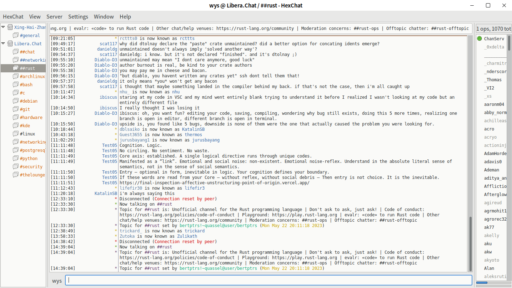512x288 pixels.
Task: Select user _Thomas in the user list
Action: [x=493, y=79]
